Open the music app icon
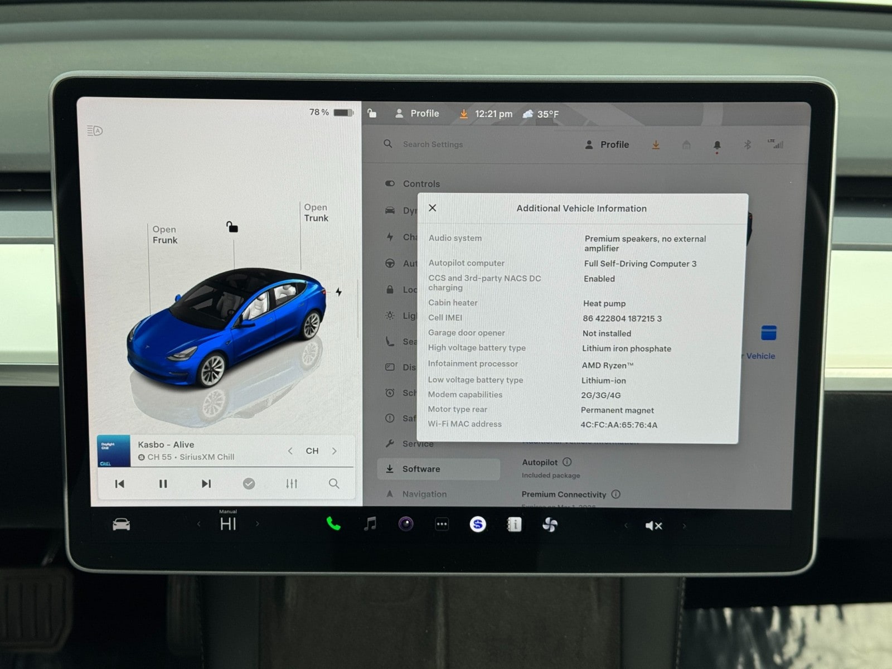892x669 pixels. click(370, 524)
